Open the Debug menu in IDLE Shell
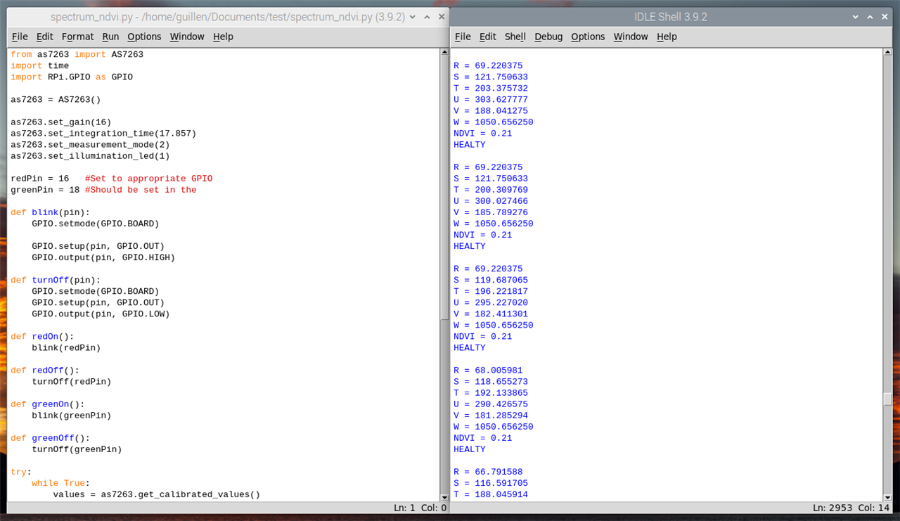The width and height of the screenshot is (900, 521). [548, 37]
